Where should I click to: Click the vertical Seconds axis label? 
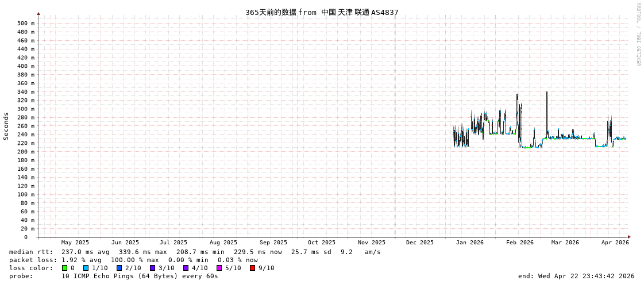pyautogui.click(x=6, y=126)
